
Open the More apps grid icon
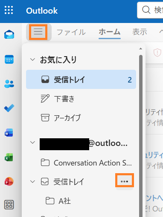click(9, 205)
